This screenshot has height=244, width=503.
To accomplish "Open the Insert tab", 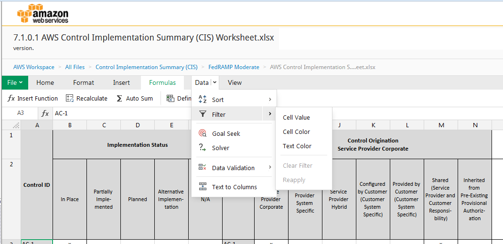I will [121, 82].
